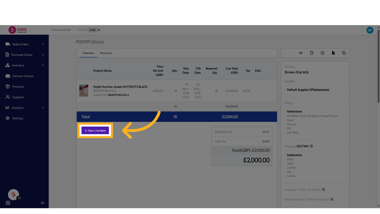380x214 pixels.
Task: Click the paperclip attachment icon
Action: coord(301,53)
